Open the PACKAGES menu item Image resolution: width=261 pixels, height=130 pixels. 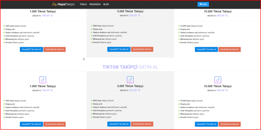tap(95, 4)
